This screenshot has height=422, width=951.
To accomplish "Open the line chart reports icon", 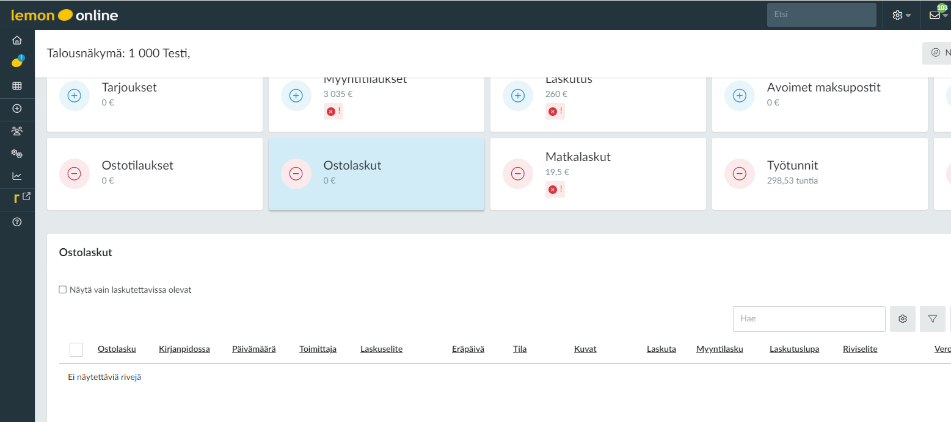I will pyautogui.click(x=17, y=176).
